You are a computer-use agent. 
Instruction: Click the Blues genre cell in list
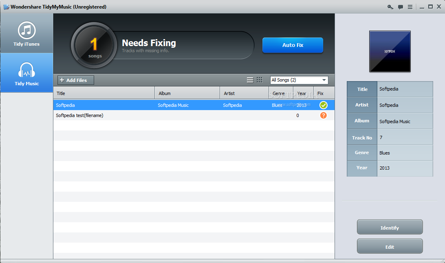[277, 105]
